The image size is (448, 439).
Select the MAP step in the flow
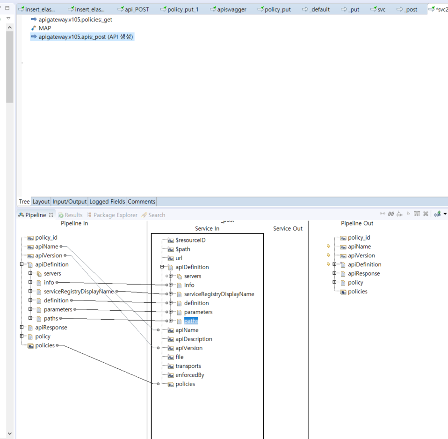[x=45, y=28]
